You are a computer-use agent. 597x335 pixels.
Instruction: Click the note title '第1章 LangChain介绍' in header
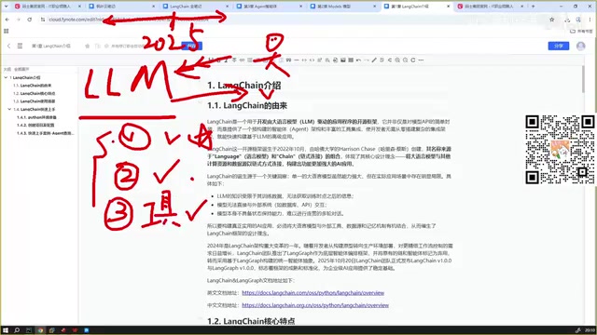pos(51,46)
